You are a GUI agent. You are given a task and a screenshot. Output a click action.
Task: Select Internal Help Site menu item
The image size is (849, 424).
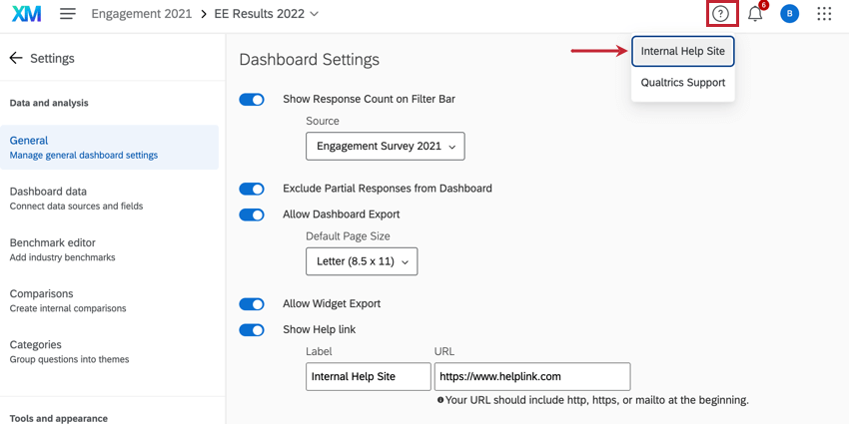(683, 51)
